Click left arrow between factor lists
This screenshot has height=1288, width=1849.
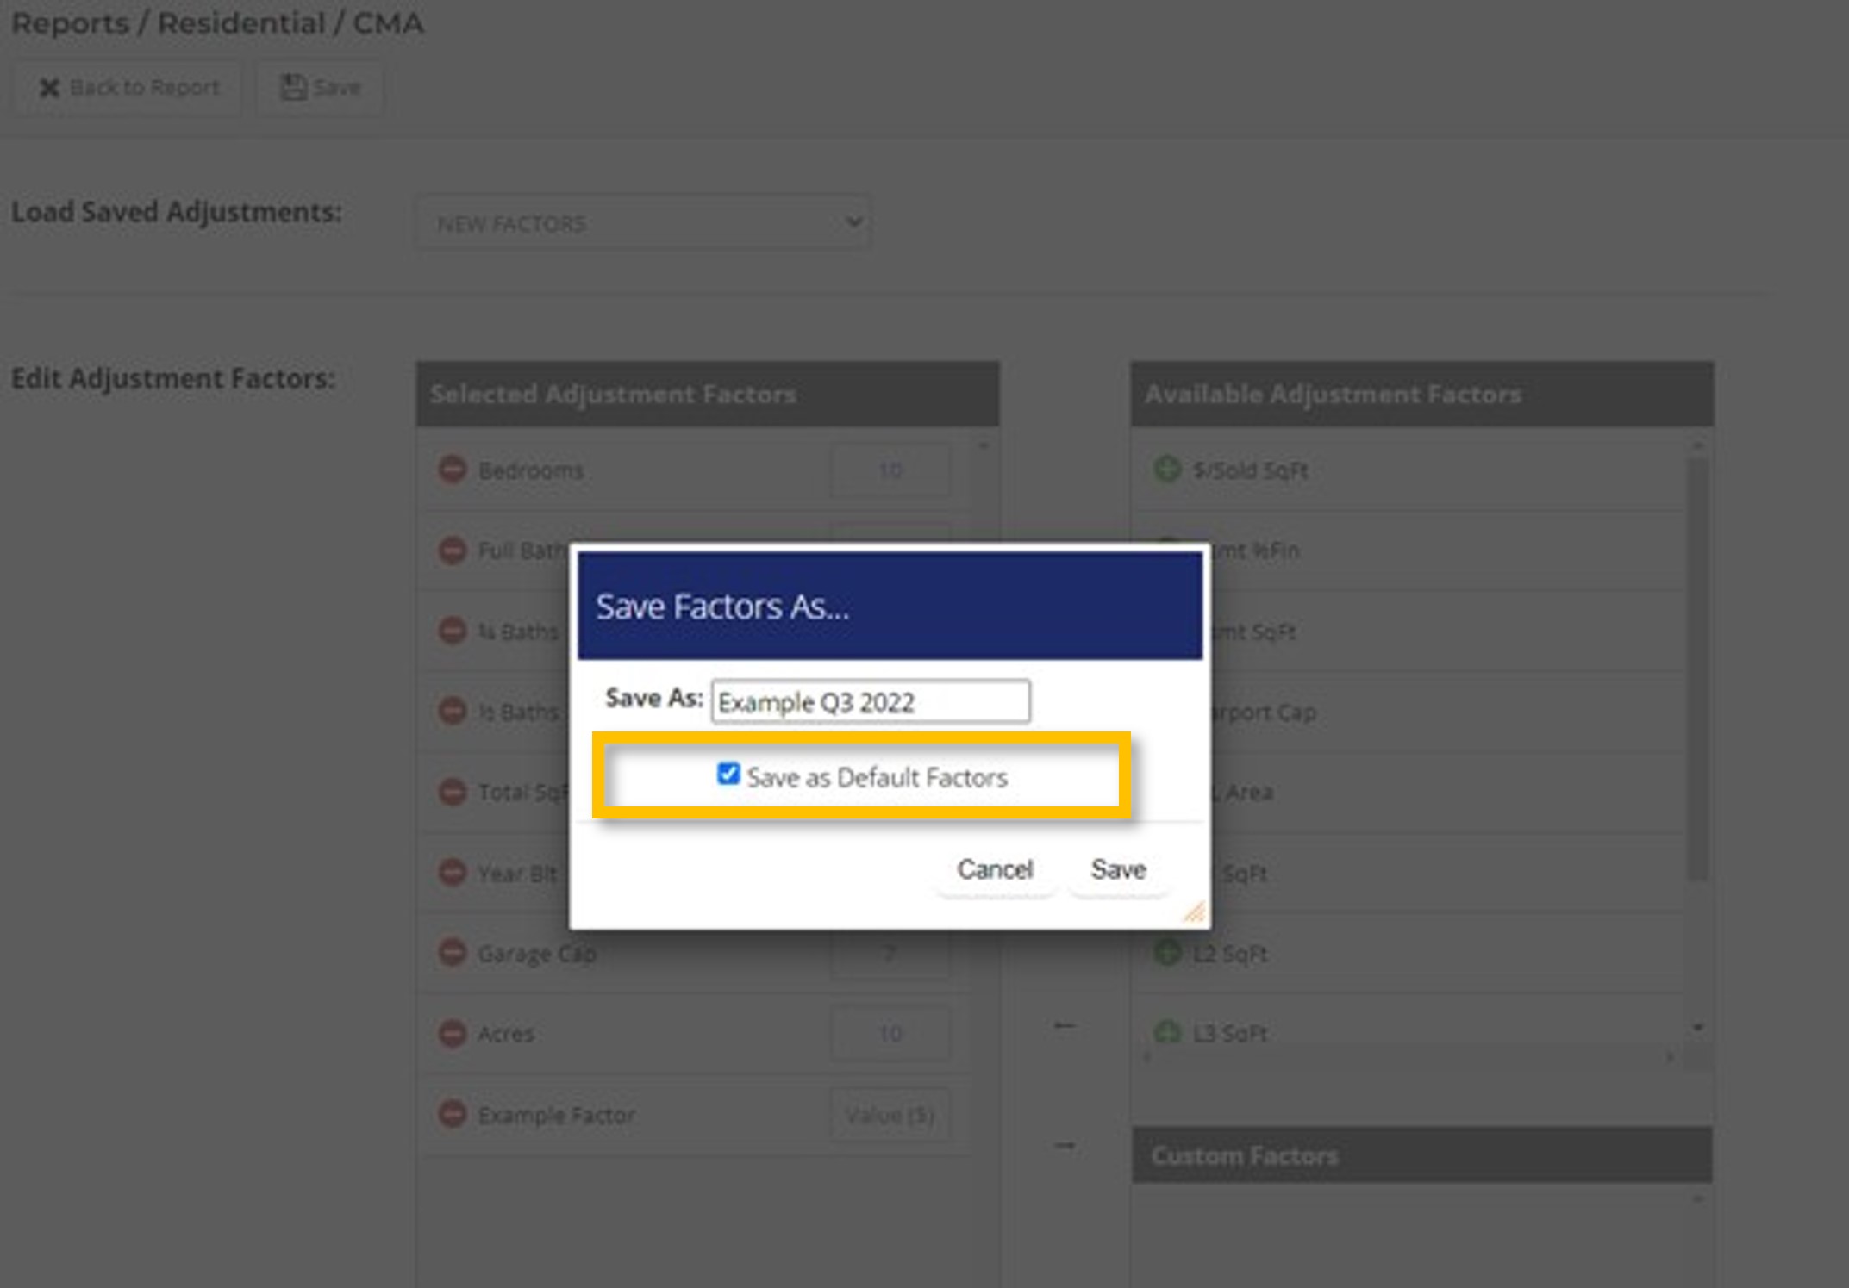[x=1065, y=1025]
